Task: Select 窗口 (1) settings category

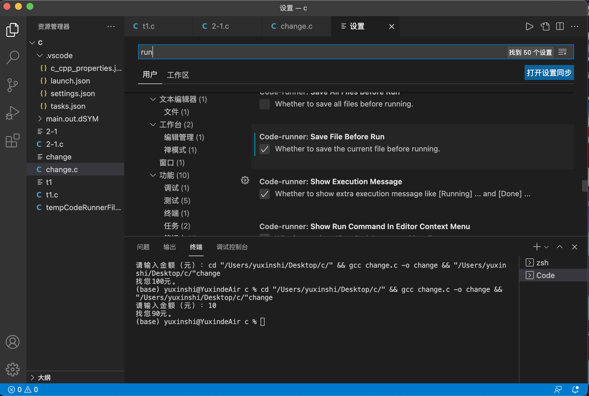Action: click(x=172, y=163)
